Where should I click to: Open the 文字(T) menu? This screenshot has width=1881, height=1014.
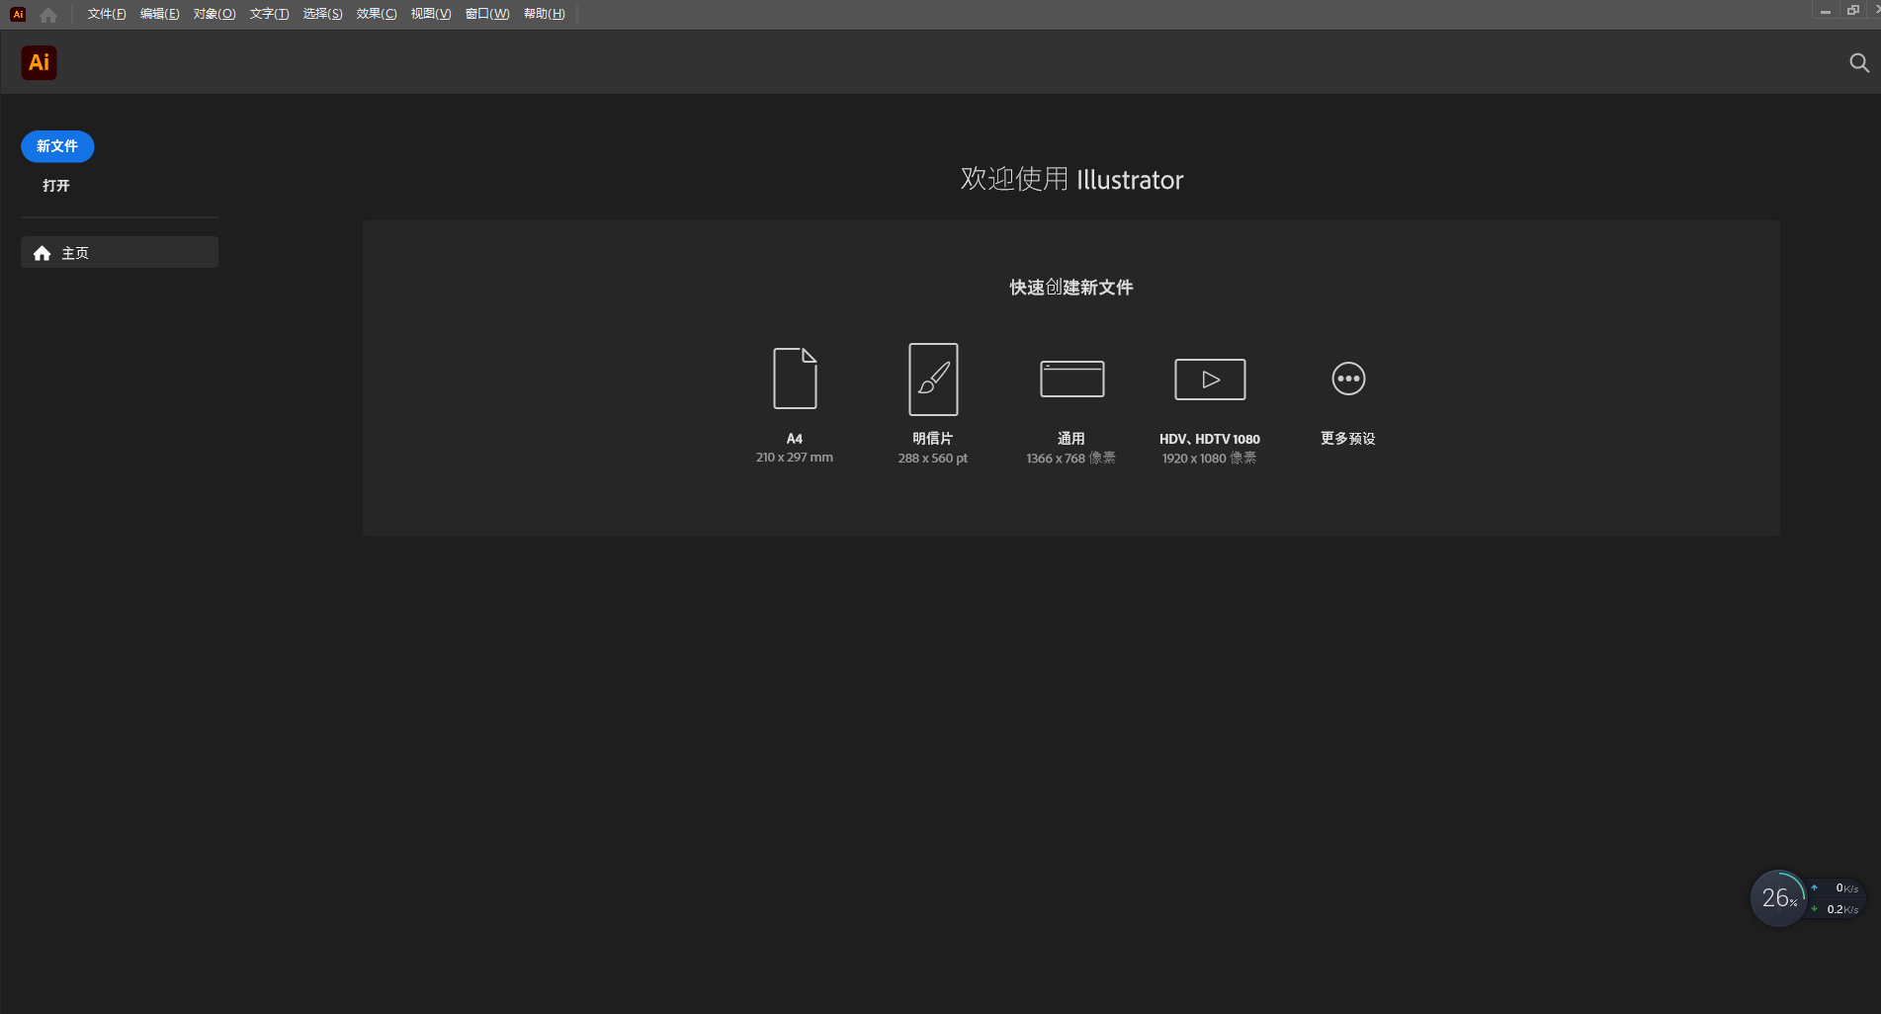pos(269,14)
